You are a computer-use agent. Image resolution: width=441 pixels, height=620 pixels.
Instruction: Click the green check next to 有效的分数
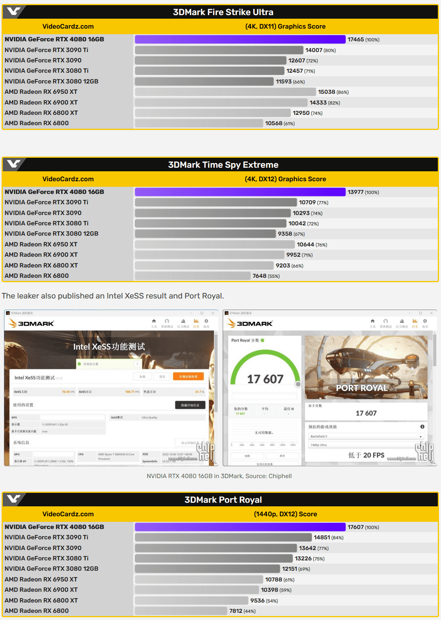tap(80, 364)
